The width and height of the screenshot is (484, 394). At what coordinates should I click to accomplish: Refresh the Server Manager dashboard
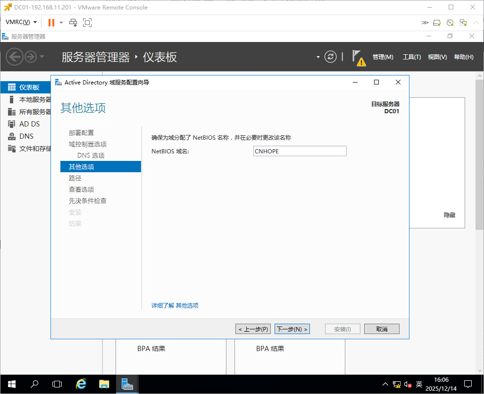pyautogui.click(x=330, y=57)
